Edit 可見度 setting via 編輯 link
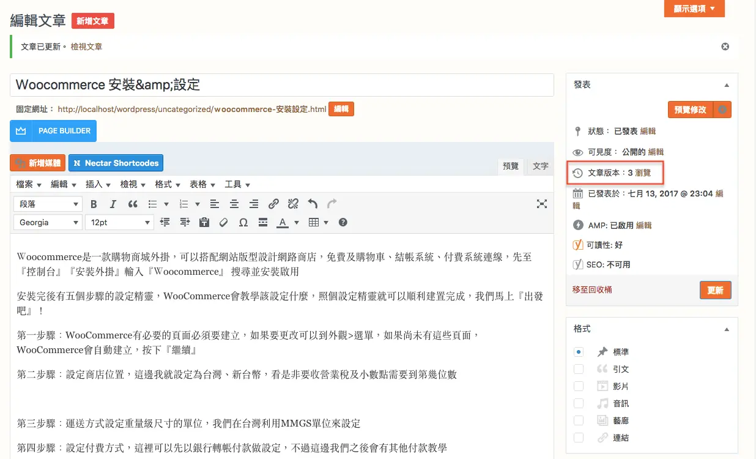Screen dimensions: 756x459 [656, 152]
